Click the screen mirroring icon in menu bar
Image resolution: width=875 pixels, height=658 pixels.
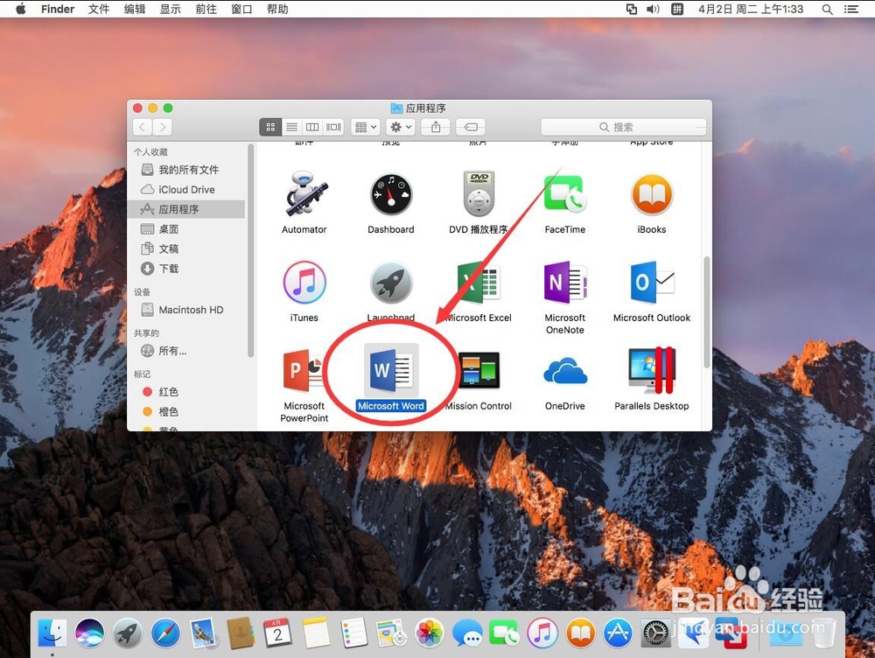(x=631, y=9)
